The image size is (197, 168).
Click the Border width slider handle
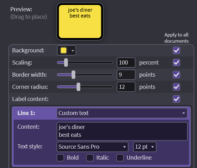[73, 75]
